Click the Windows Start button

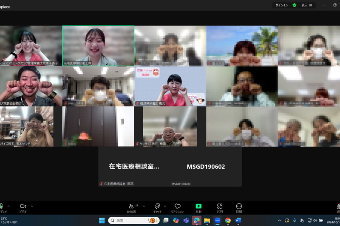(x=102, y=220)
